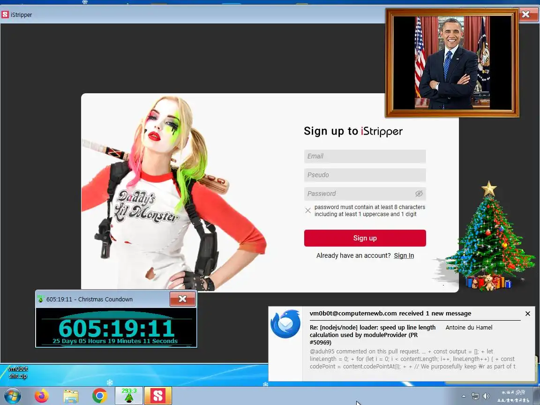Click the 'Sign up to iStripper' heading

[x=353, y=131]
